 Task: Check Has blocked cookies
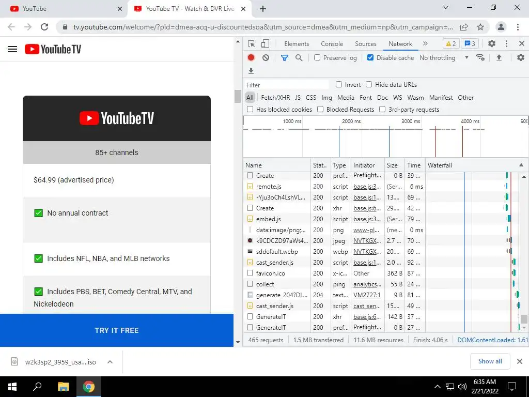point(250,109)
